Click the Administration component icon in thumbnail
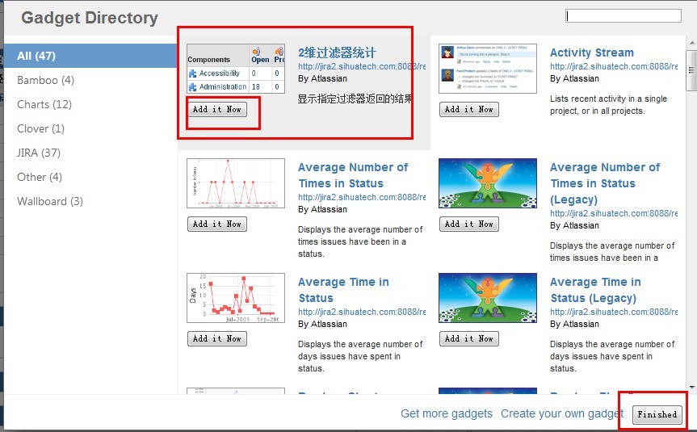Image resolution: width=697 pixels, height=432 pixels. pos(192,87)
